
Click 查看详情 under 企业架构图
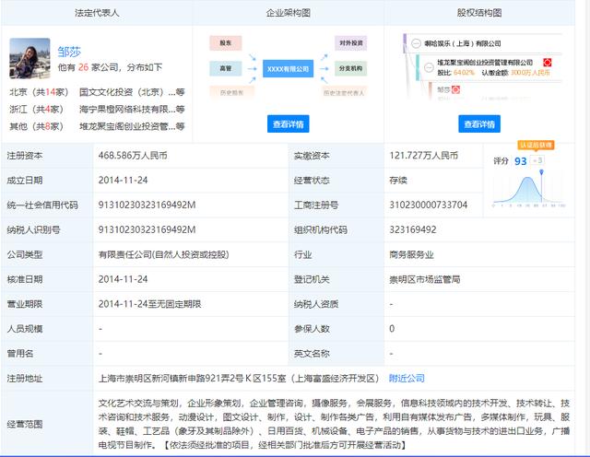[x=289, y=123]
